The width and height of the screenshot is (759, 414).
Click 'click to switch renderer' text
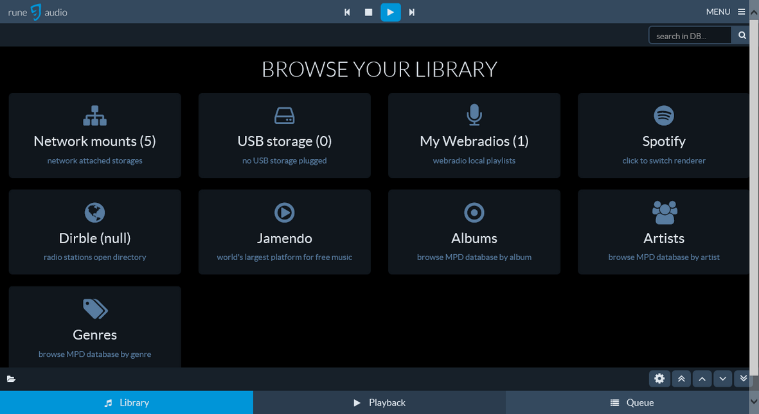click(664, 160)
